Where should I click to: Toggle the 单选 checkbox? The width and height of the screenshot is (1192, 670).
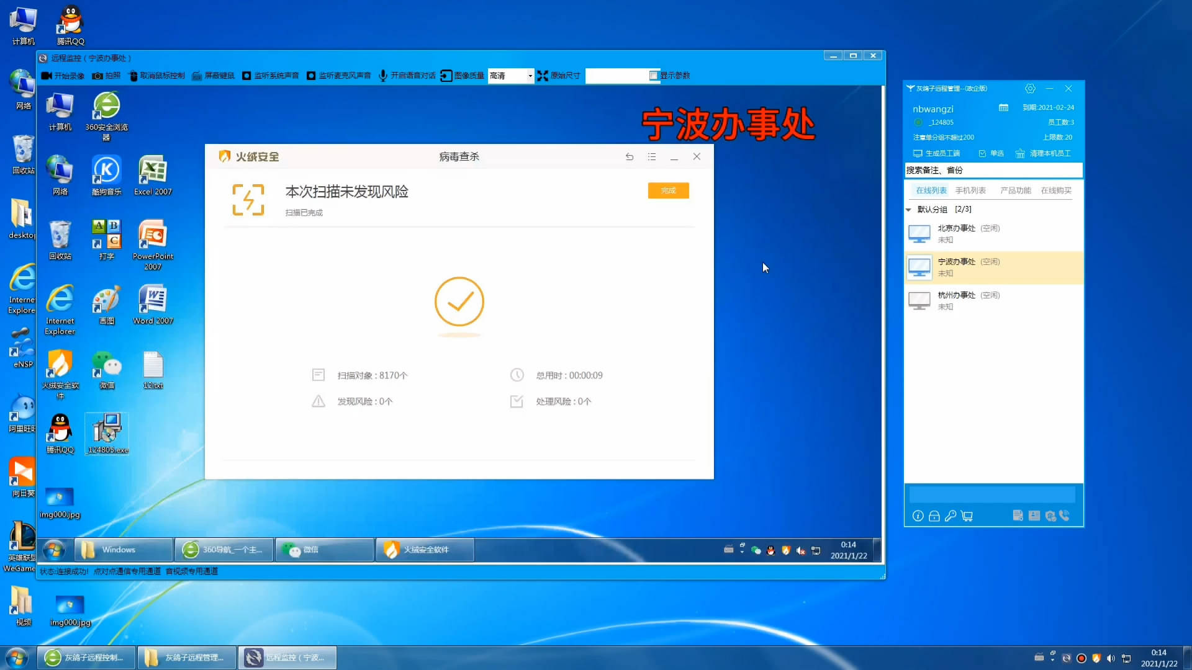tap(982, 153)
